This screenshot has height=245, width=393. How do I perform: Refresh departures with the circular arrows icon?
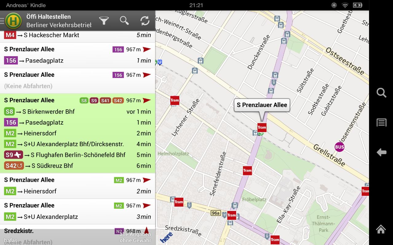pos(145,21)
